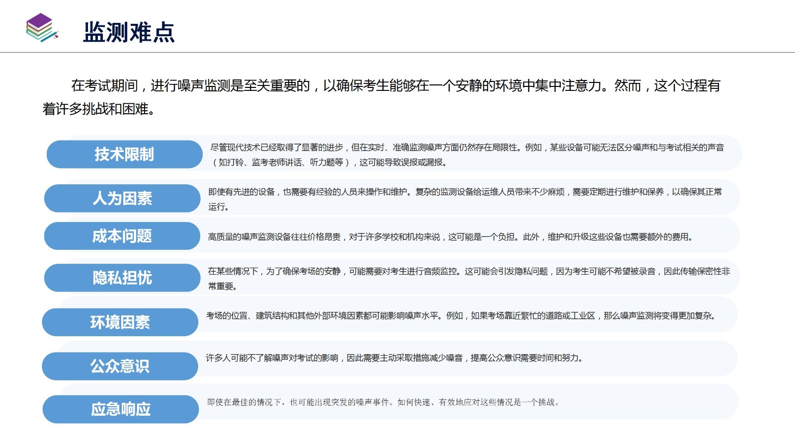
Task: Select the 成本问题 blue label
Action: coord(122,236)
